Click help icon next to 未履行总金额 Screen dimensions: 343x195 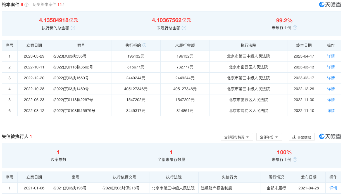coord(184,28)
